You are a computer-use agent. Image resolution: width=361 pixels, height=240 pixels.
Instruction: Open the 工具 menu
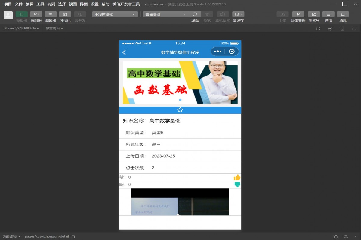(x=40, y=4)
